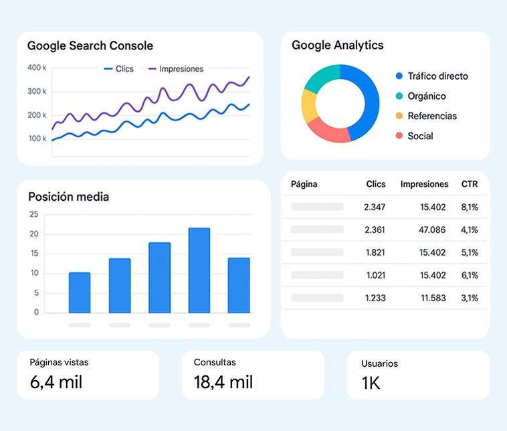Sort by the Impresiones column header
Screen dimensions: 507x431
tap(424, 184)
